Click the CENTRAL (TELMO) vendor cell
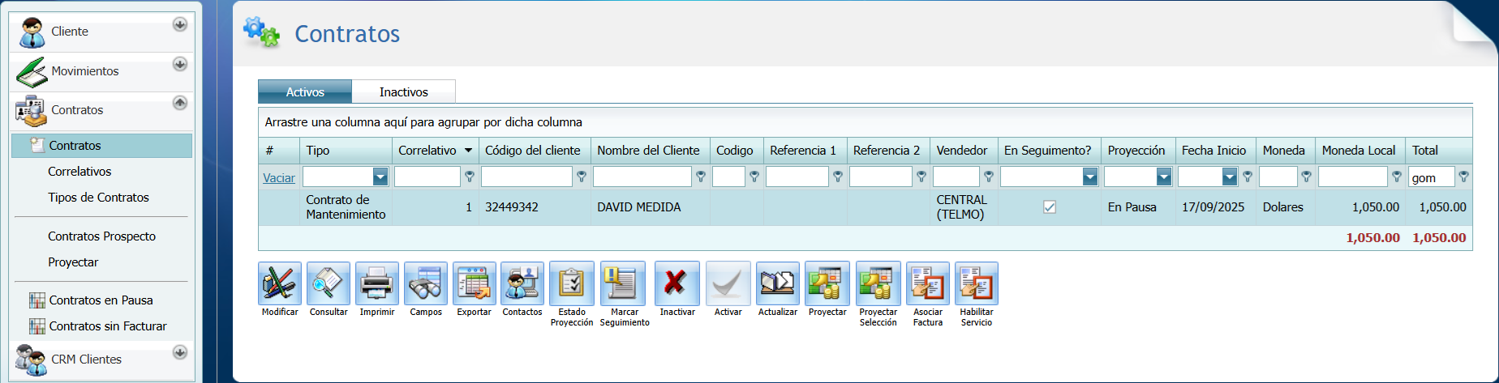The height and width of the screenshot is (383, 1499). pos(964,207)
